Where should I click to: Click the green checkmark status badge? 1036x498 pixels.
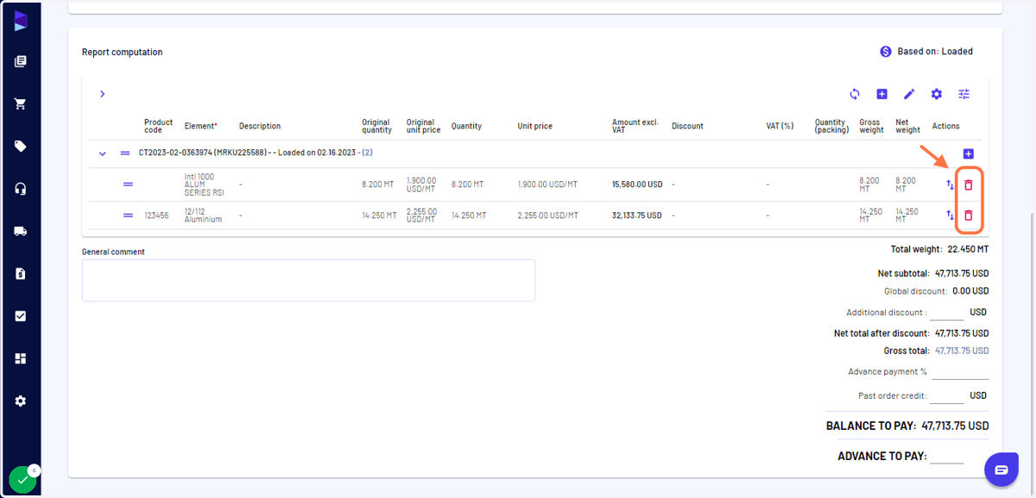point(22,480)
